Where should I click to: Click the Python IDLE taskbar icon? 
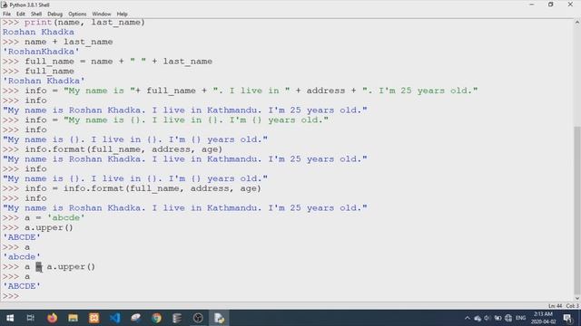(x=219, y=318)
